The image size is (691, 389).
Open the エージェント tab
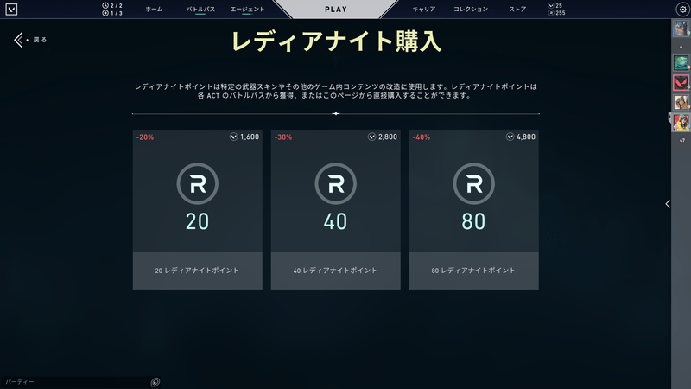(x=247, y=10)
